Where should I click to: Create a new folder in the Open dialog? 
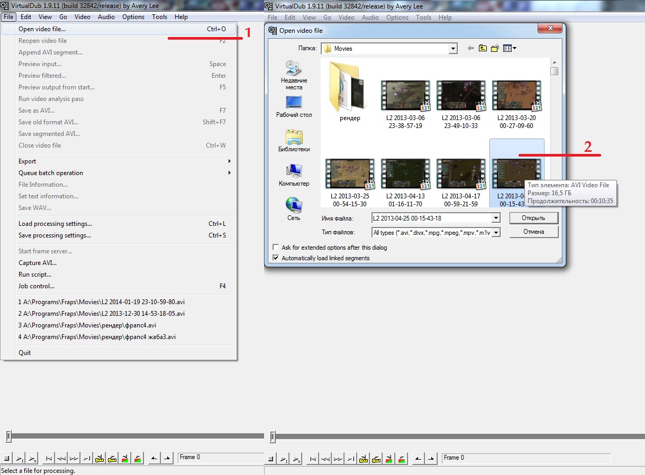pos(495,48)
